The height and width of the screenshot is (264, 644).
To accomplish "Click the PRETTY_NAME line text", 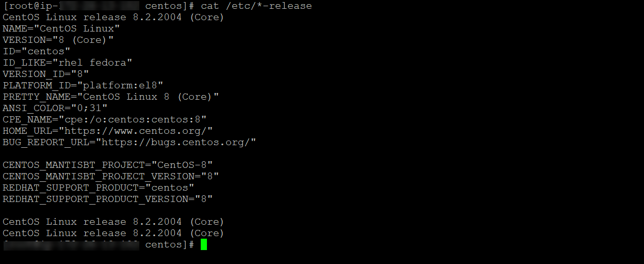I will click(x=111, y=97).
